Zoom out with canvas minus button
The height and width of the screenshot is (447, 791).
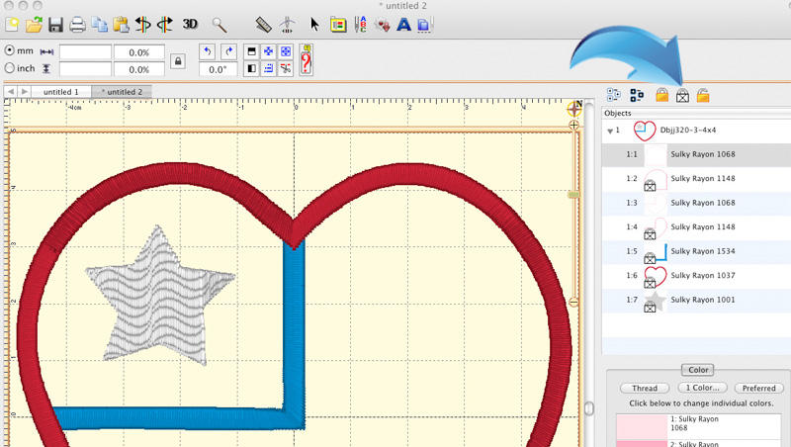[x=573, y=302]
